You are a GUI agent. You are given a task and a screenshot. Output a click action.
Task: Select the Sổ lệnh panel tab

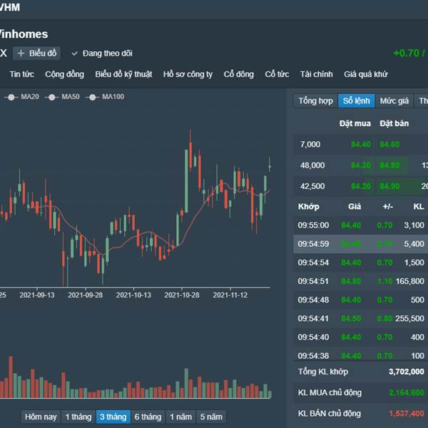coord(356,101)
